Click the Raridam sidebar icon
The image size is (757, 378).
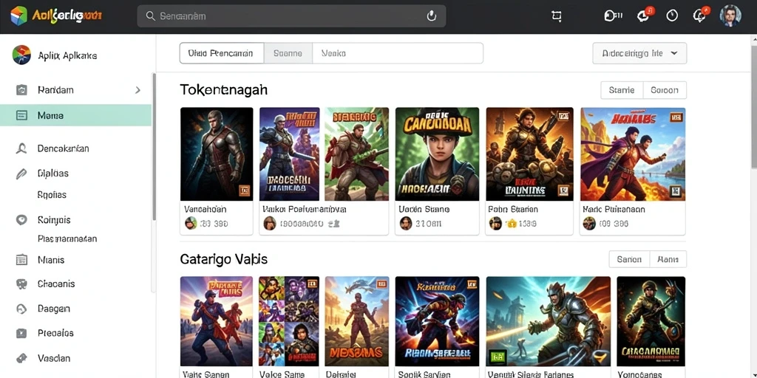pyautogui.click(x=21, y=89)
